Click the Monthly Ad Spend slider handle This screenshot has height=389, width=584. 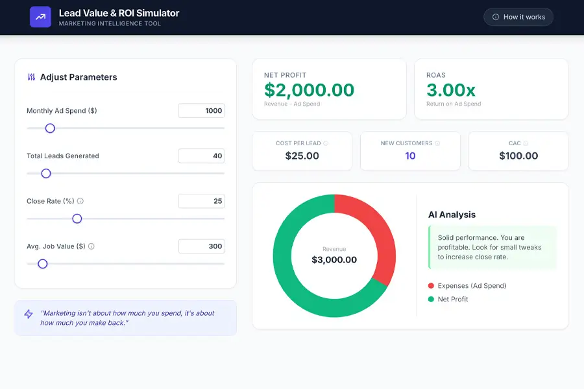click(50, 128)
